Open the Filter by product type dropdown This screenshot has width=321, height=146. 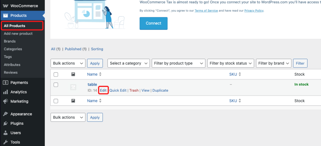[x=178, y=63]
